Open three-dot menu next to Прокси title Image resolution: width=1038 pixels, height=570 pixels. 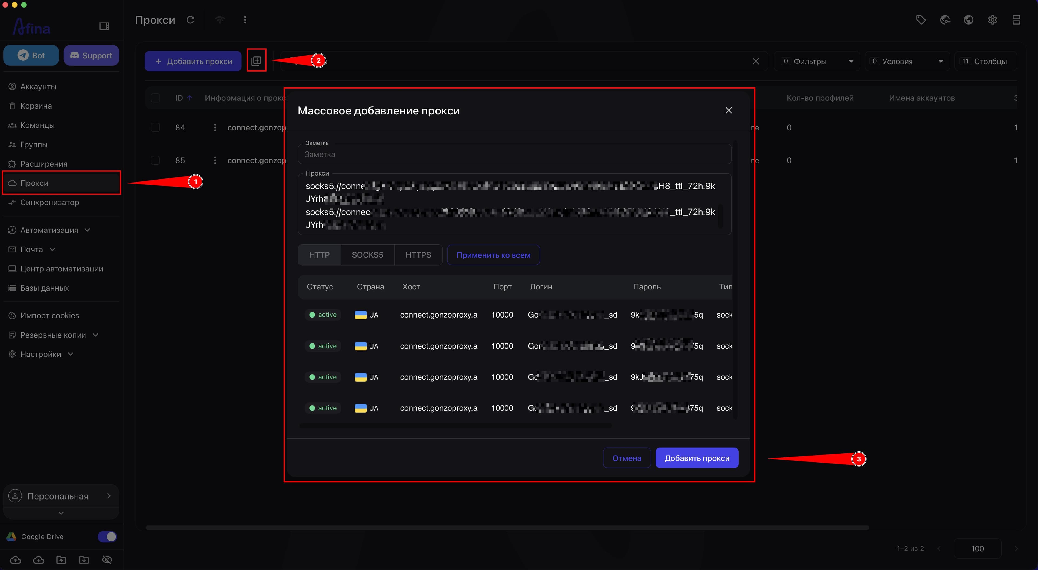pyautogui.click(x=245, y=20)
